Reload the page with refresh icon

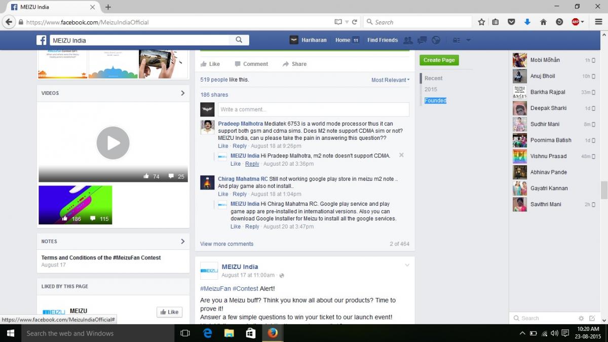tap(355, 22)
